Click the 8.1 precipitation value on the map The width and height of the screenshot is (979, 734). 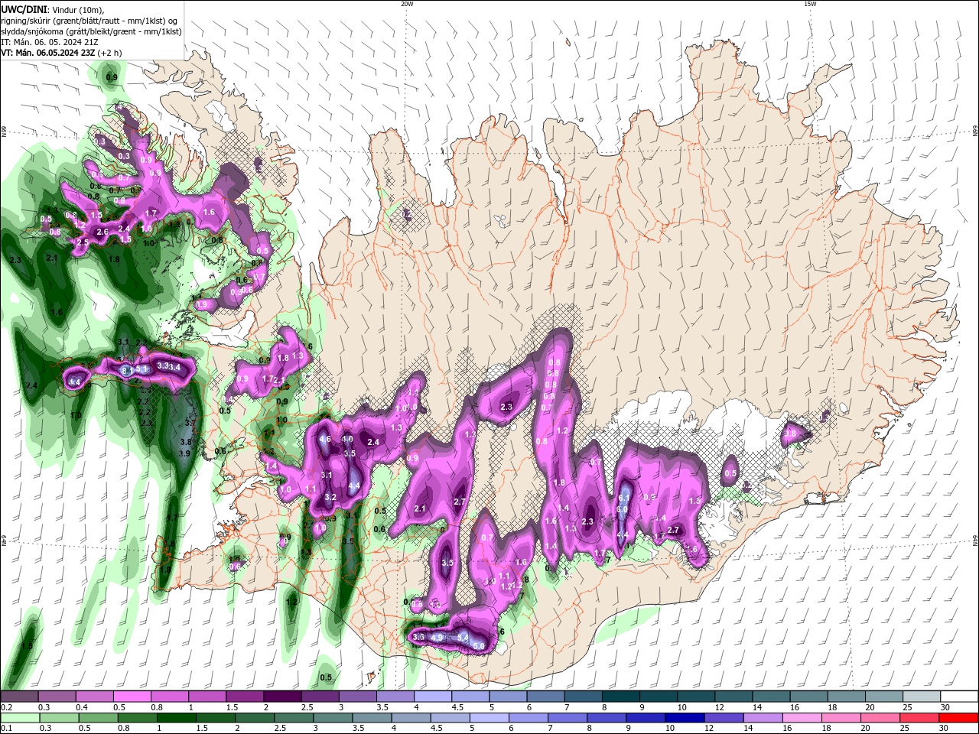(127, 370)
